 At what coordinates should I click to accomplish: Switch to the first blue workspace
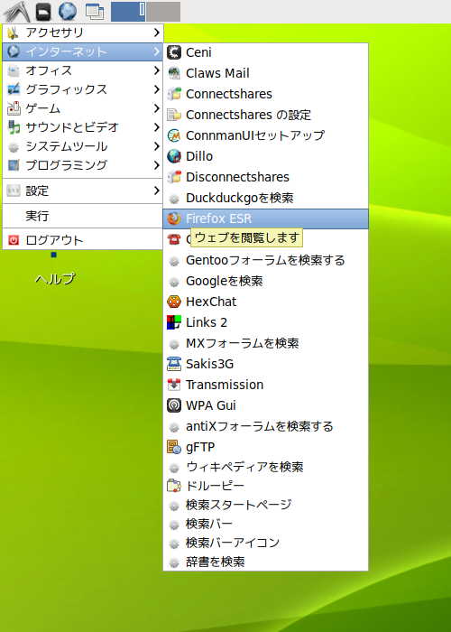click(128, 11)
